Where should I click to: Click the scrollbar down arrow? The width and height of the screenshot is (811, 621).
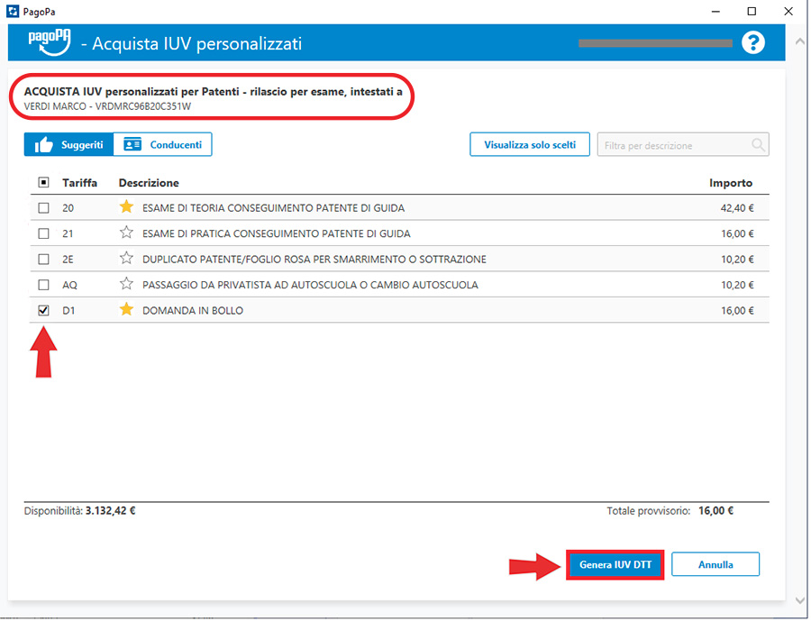click(x=800, y=600)
